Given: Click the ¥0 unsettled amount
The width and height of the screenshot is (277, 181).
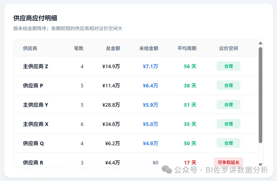Looking at the screenshot, I should (155, 163).
